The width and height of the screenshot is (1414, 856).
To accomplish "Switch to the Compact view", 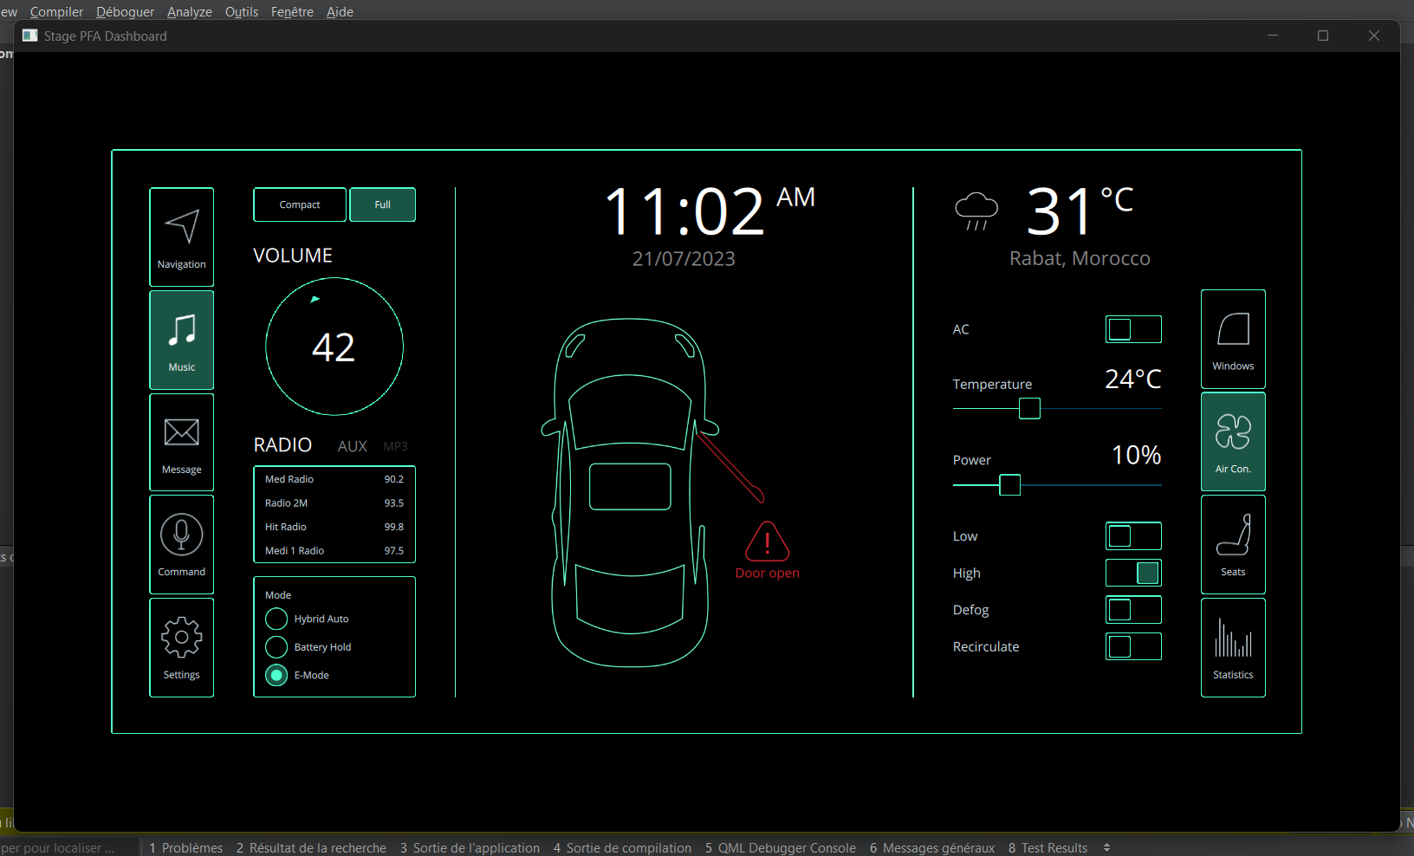I will [299, 204].
